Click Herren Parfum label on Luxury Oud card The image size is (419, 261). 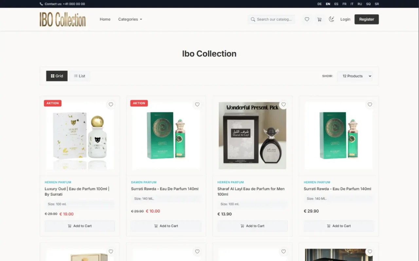click(58, 182)
